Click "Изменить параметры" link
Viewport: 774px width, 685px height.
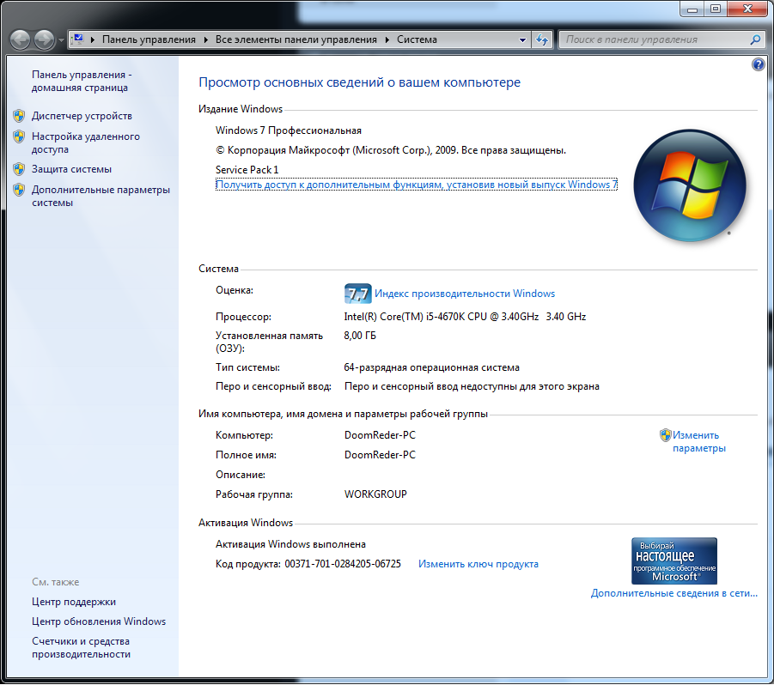pyautogui.click(x=699, y=442)
